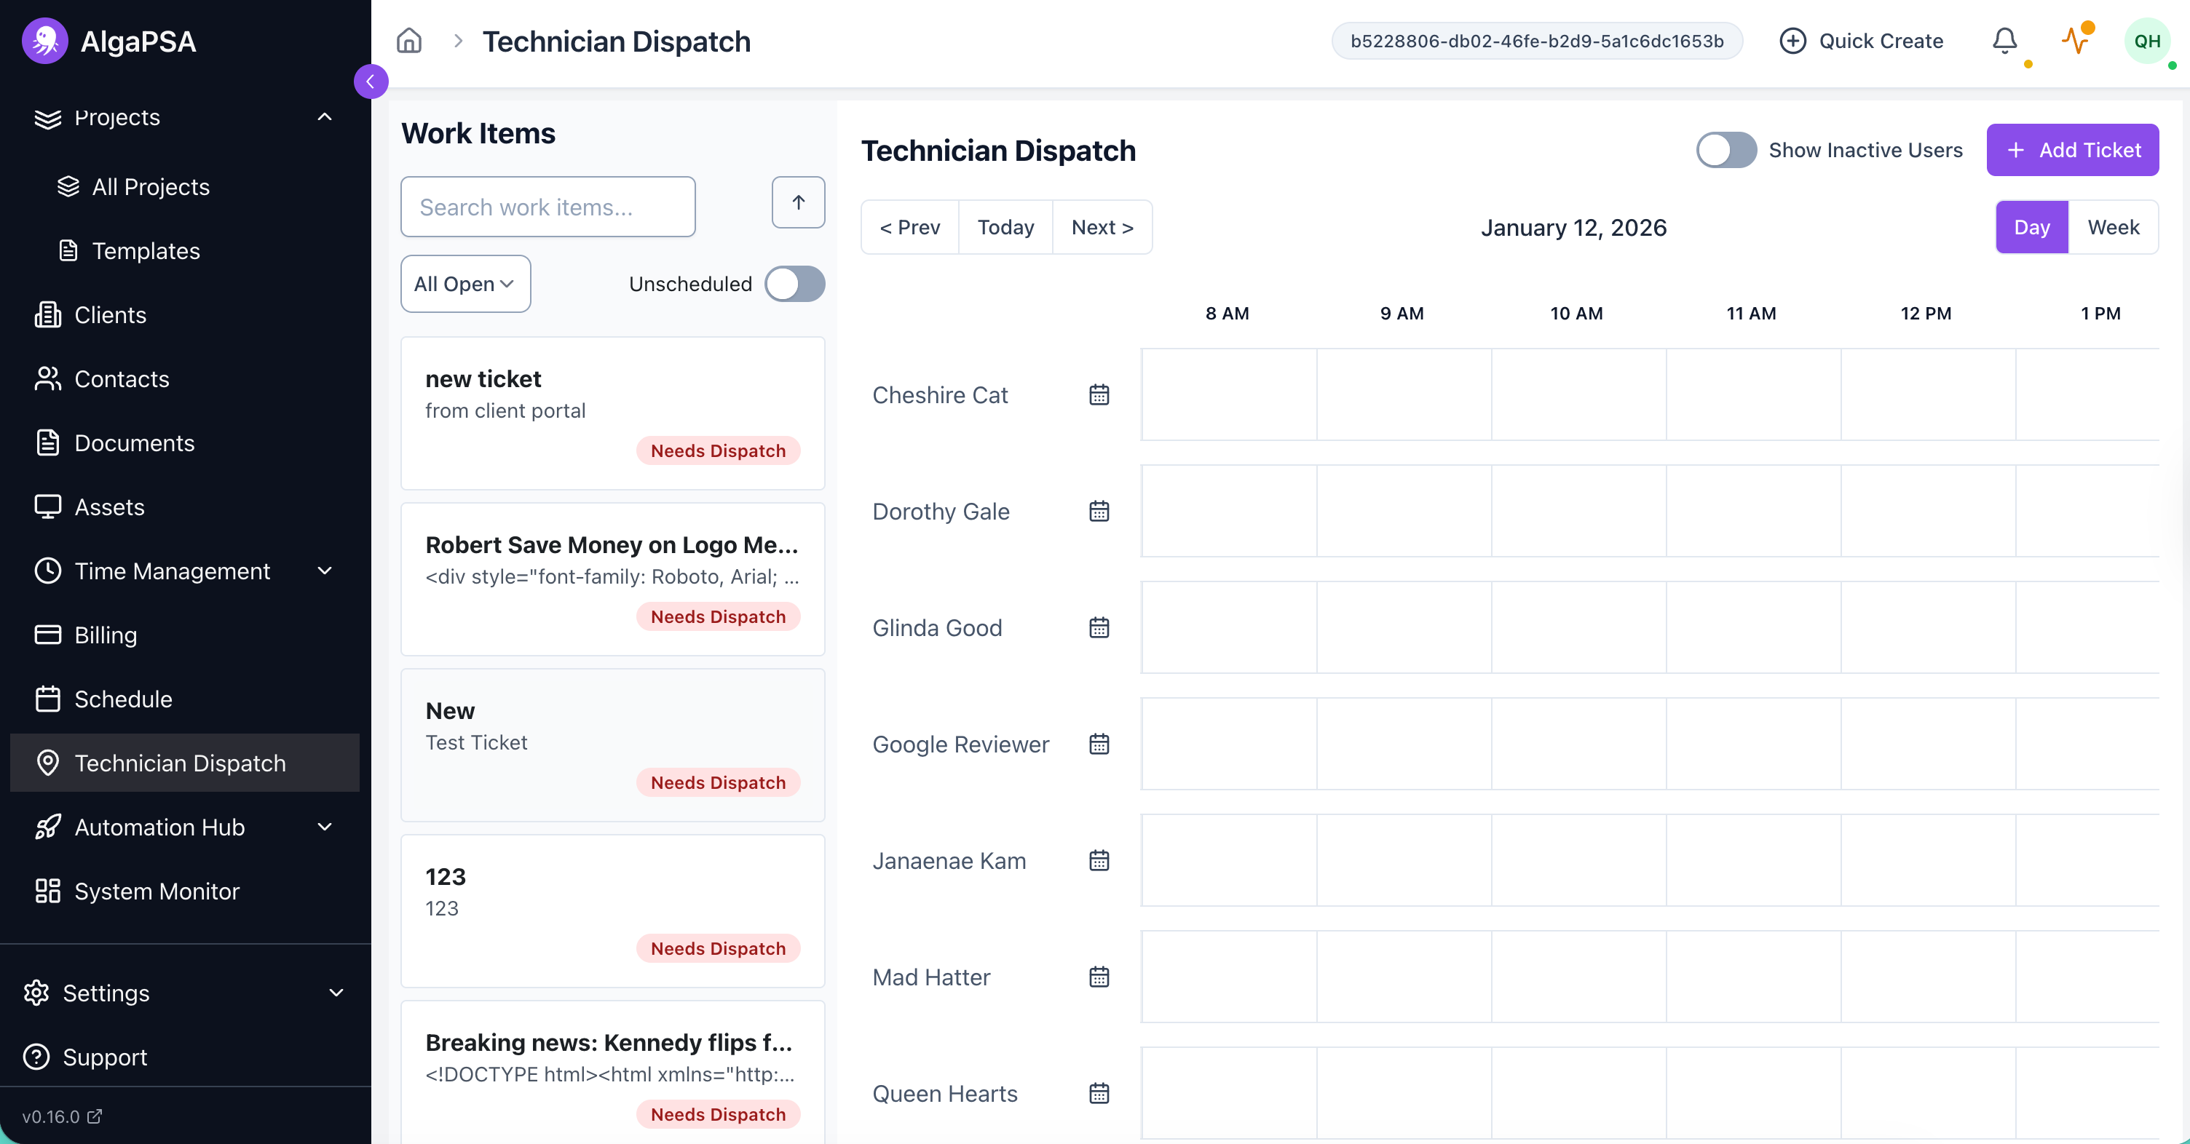
Task: Enable Show Inactive Users toggle
Action: tap(1725, 151)
